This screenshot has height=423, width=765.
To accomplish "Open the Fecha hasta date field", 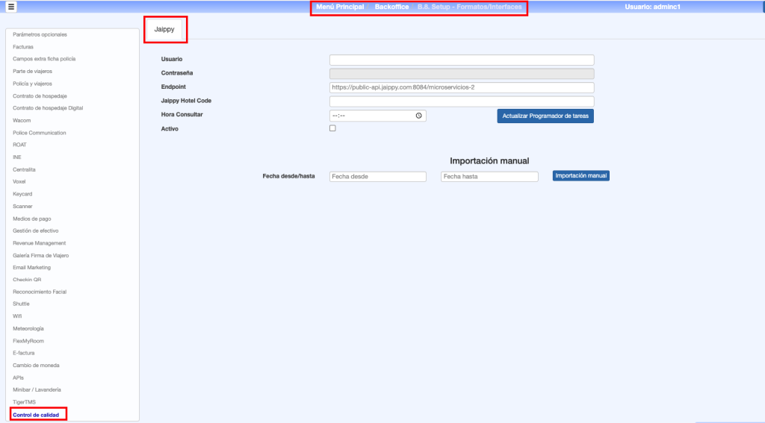I will click(x=489, y=177).
